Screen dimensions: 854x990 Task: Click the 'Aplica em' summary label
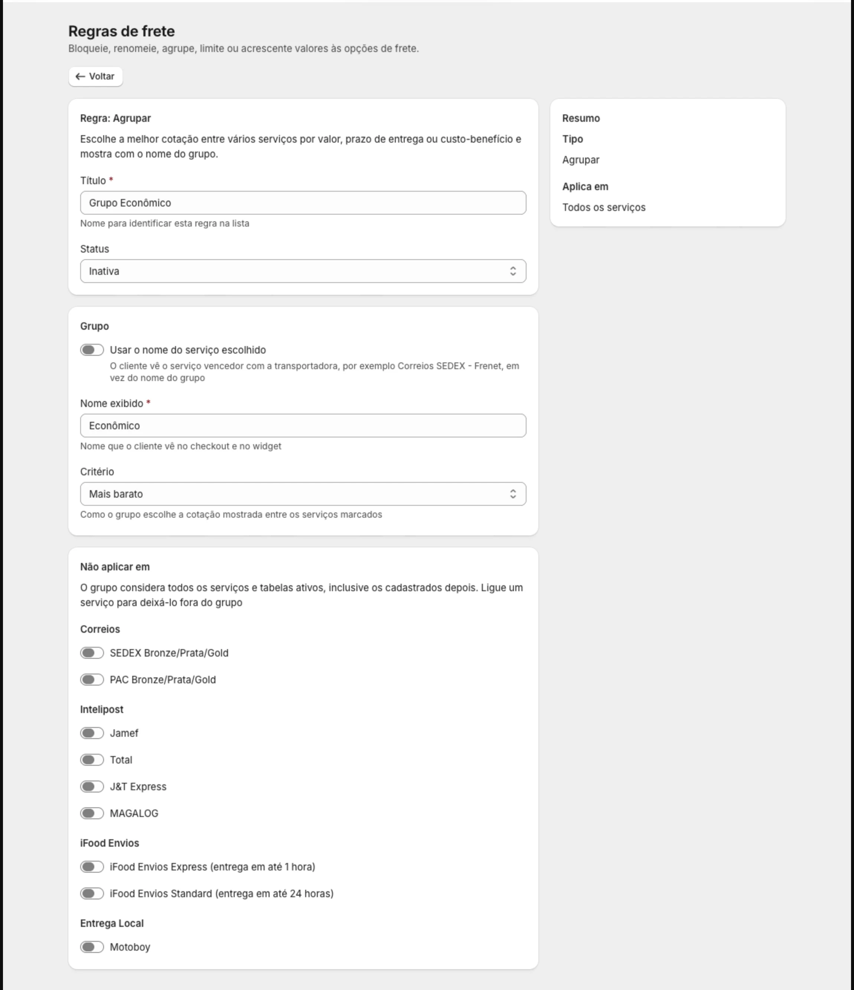tap(585, 187)
